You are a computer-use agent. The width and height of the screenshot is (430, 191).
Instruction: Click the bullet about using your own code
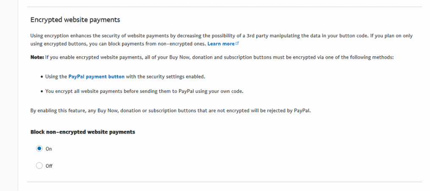[x=144, y=91]
